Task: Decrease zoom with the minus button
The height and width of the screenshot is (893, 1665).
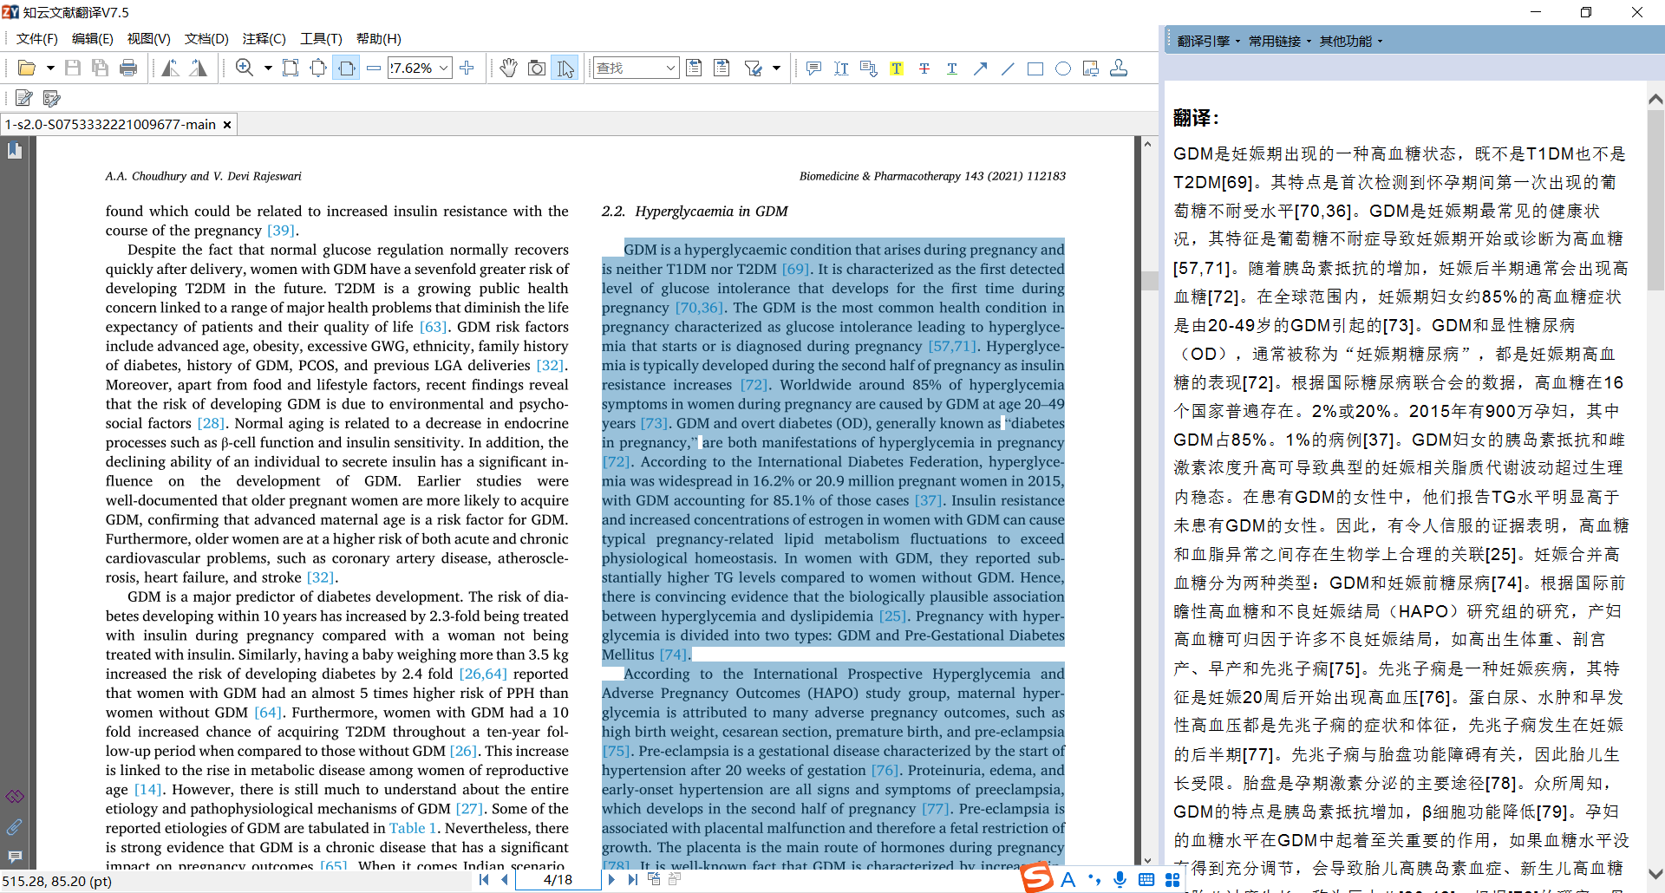Action: coord(374,68)
